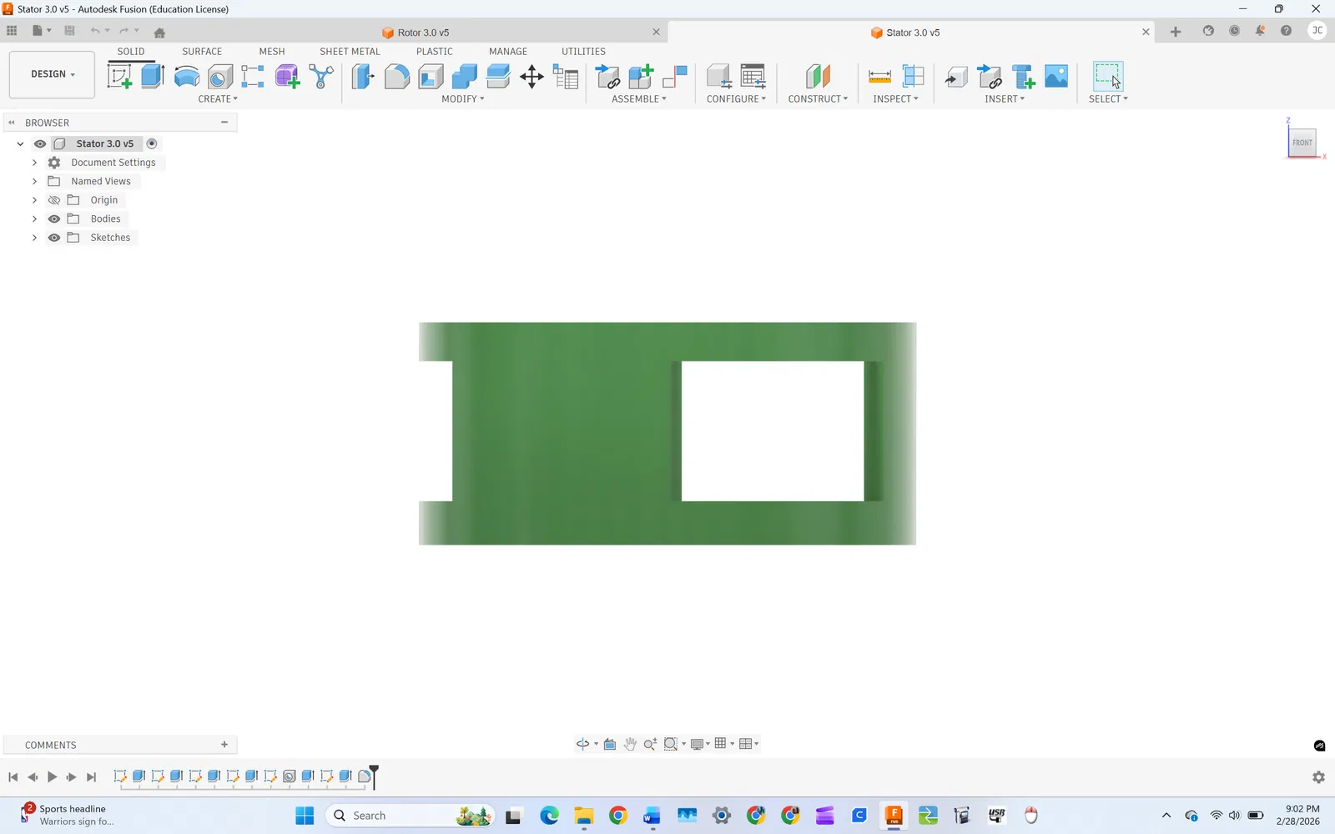Open the DESIGN workspace dropdown
The width and height of the screenshot is (1335, 834).
click(x=53, y=74)
